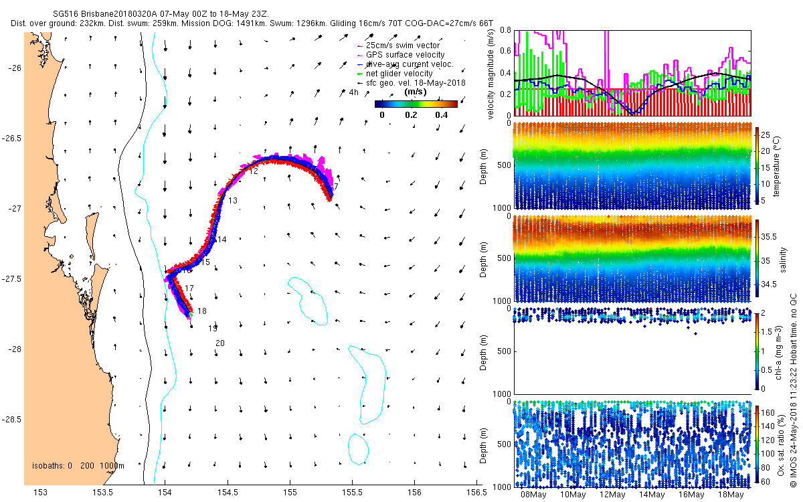Click the Ox. sat. ratio colorbar
Screen dimensions: 803x502
click(x=757, y=444)
